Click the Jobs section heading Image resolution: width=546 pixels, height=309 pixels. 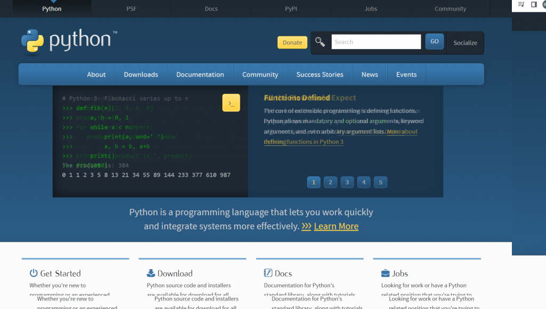(400, 273)
